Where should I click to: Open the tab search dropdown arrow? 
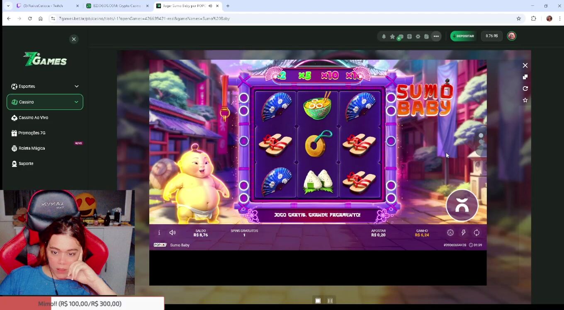pos(8,6)
